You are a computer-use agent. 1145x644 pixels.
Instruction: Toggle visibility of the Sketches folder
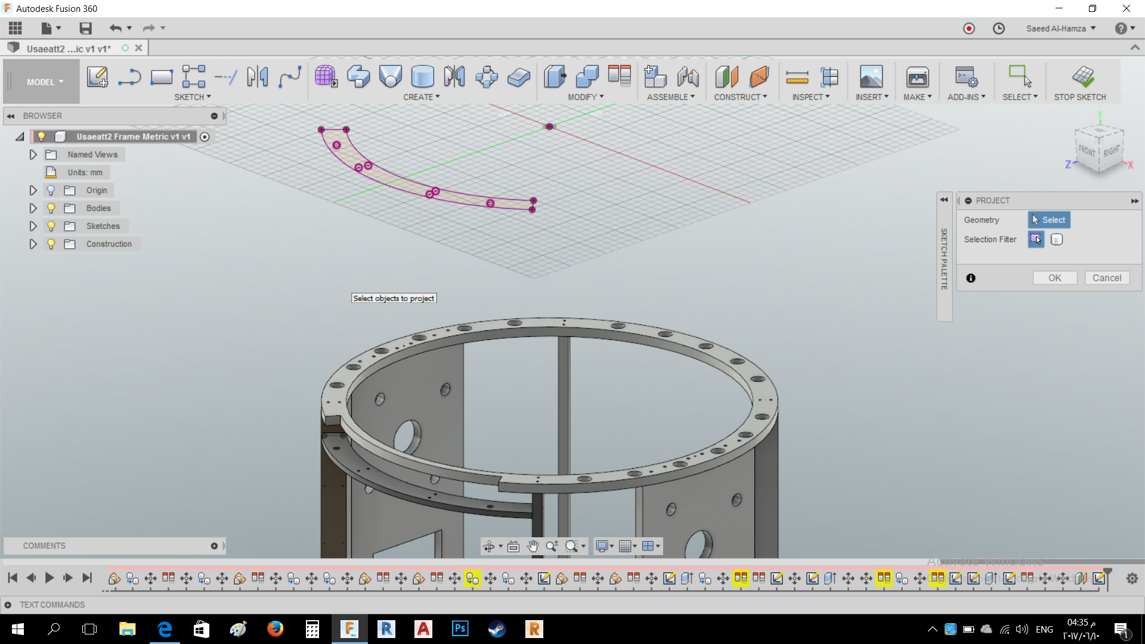51,225
